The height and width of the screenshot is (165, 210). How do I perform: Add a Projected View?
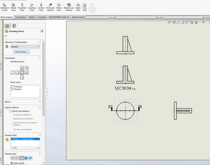pos(22,7)
